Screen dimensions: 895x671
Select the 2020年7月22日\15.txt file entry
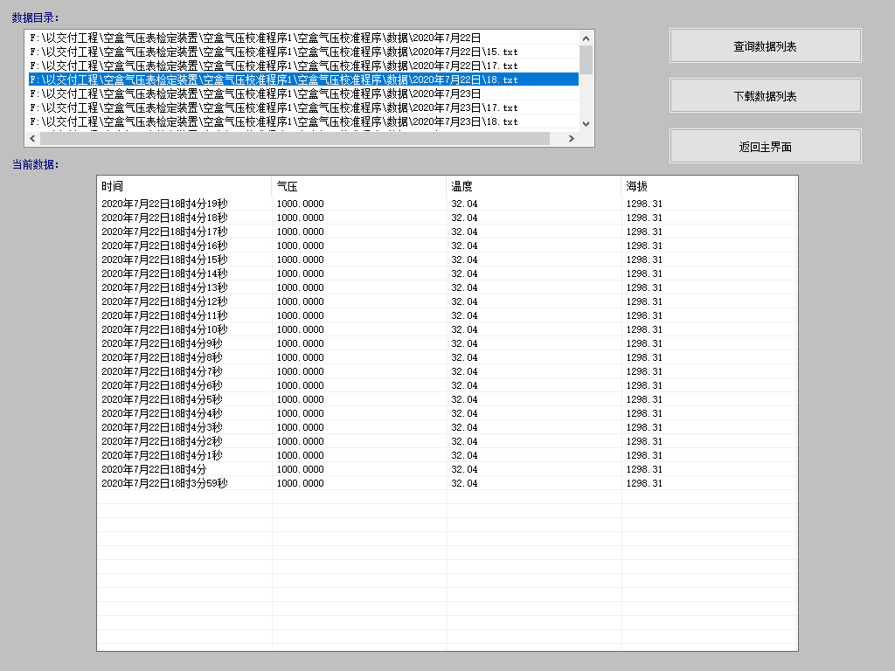274,52
